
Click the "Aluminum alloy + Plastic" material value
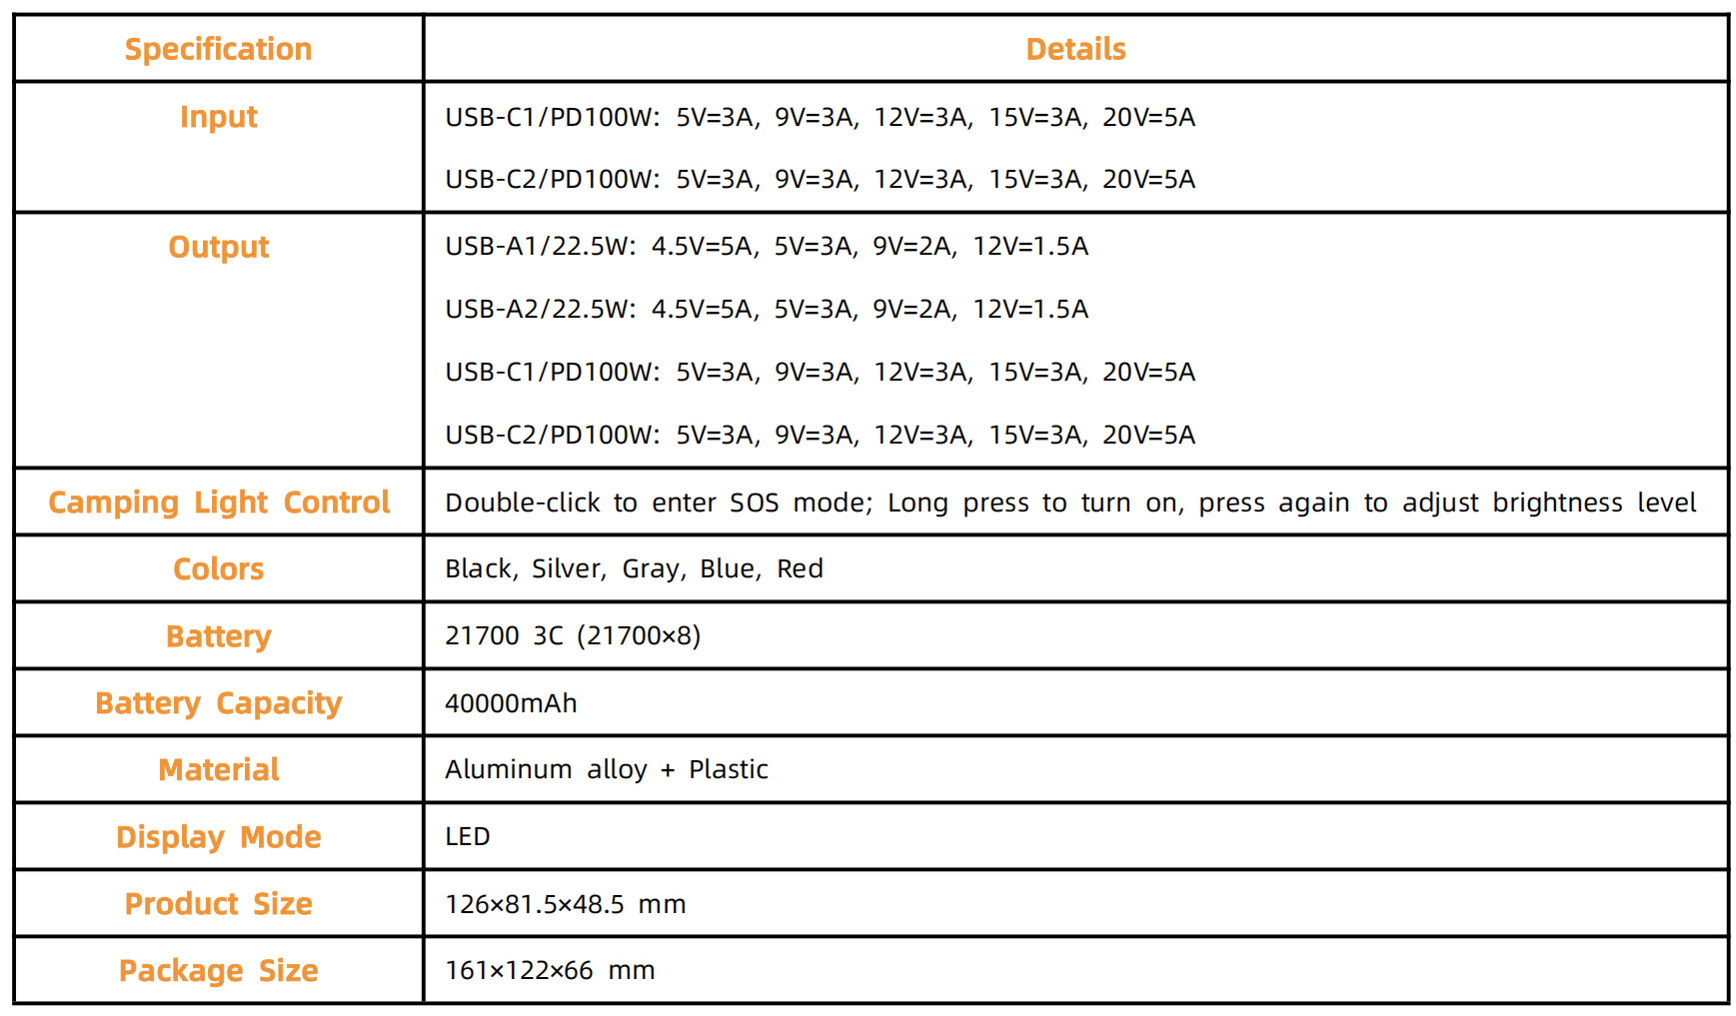(x=607, y=770)
